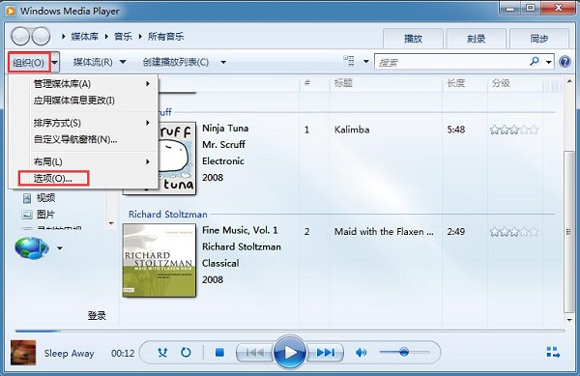Select 应用媒体信息更改(I) menu item
Viewport: 580px width, 376px height.
click(x=83, y=101)
